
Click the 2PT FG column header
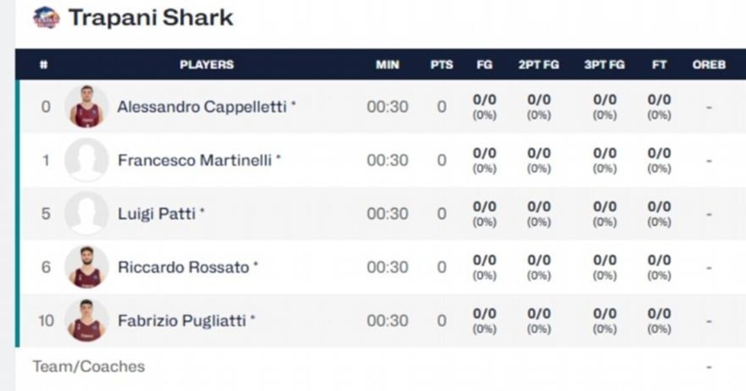click(x=539, y=65)
